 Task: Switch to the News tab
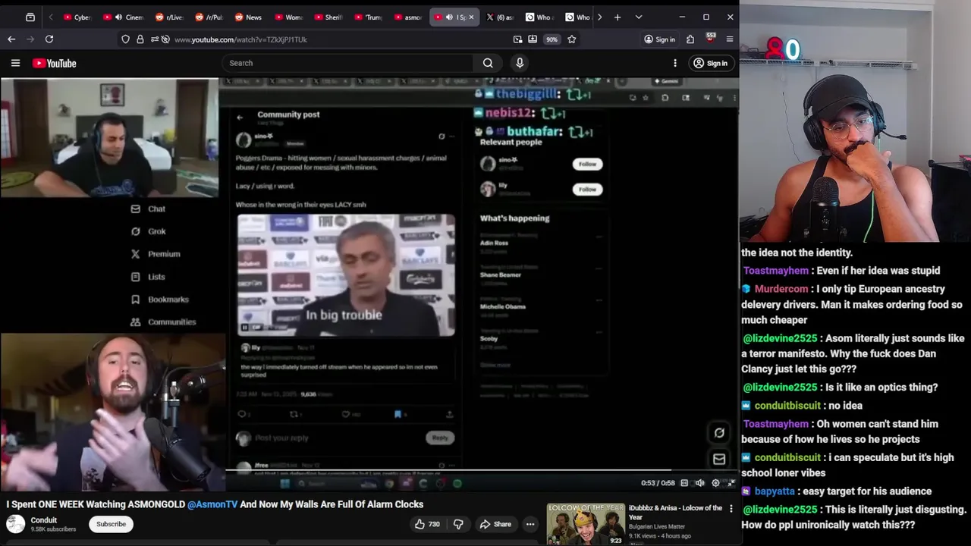coord(248,17)
